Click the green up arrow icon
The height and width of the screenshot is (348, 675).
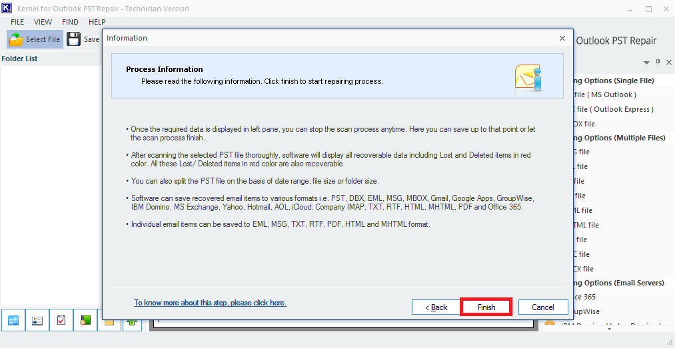tap(132, 322)
